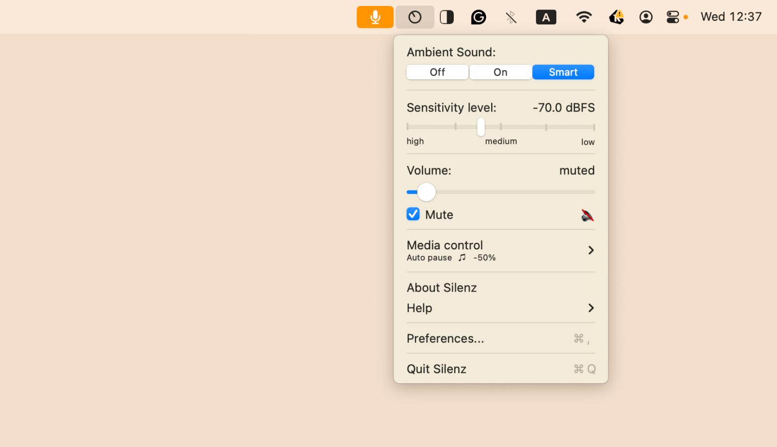
Task: Click the muted speaker icon beside Mute
Action: click(x=587, y=215)
